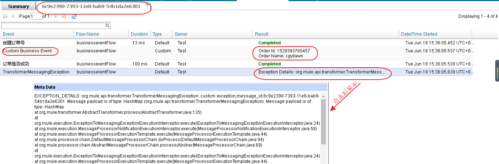This screenshot has height=164, width=499.
Task: Click Completed result of 创建订单号 row
Action: point(270,43)
